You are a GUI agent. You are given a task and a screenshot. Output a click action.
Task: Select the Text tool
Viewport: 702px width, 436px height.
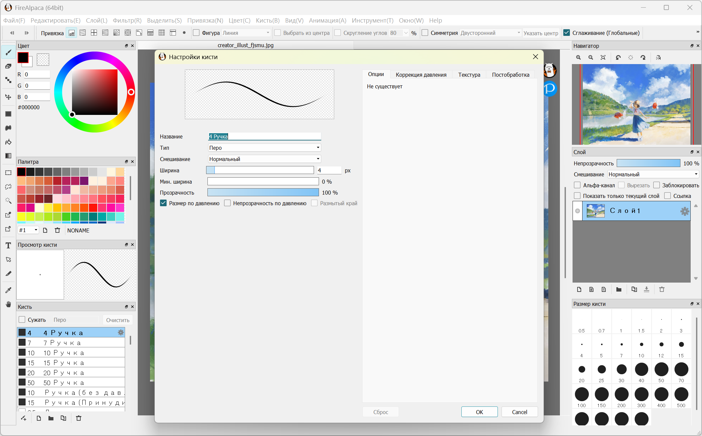tap(8, 245)
